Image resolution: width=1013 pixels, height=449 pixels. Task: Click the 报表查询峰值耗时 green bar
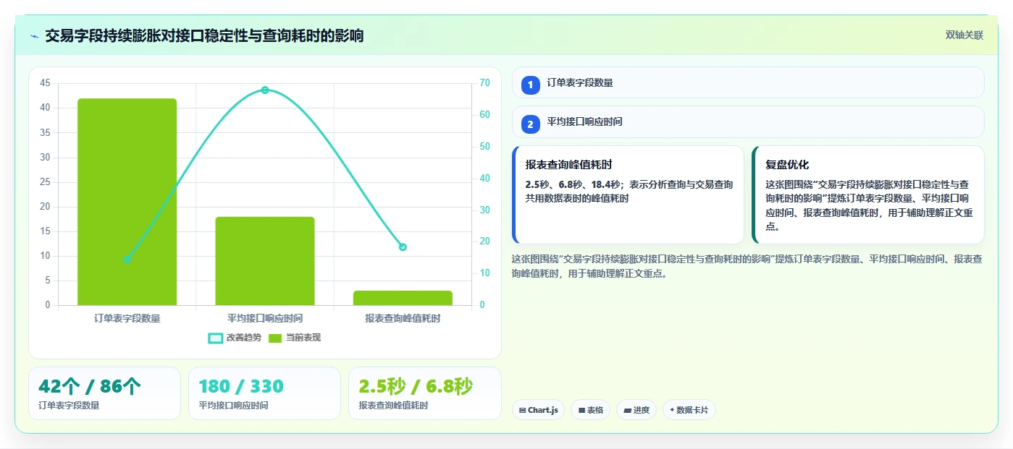[x=403, y=298]
